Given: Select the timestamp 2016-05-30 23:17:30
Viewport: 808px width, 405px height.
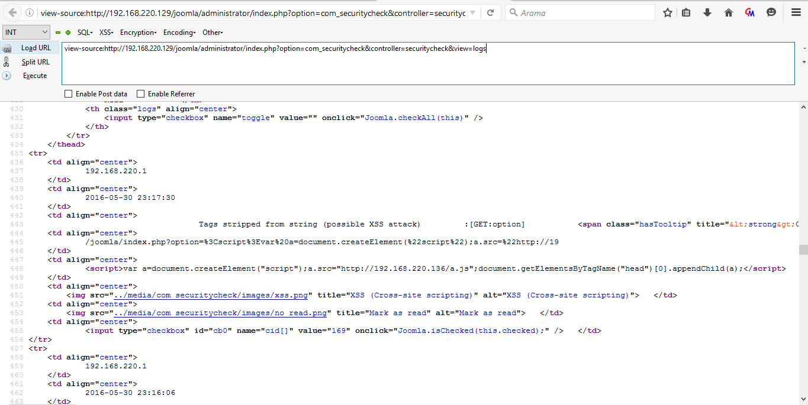Looking at the screenshot, I should (x=130, y=197).
